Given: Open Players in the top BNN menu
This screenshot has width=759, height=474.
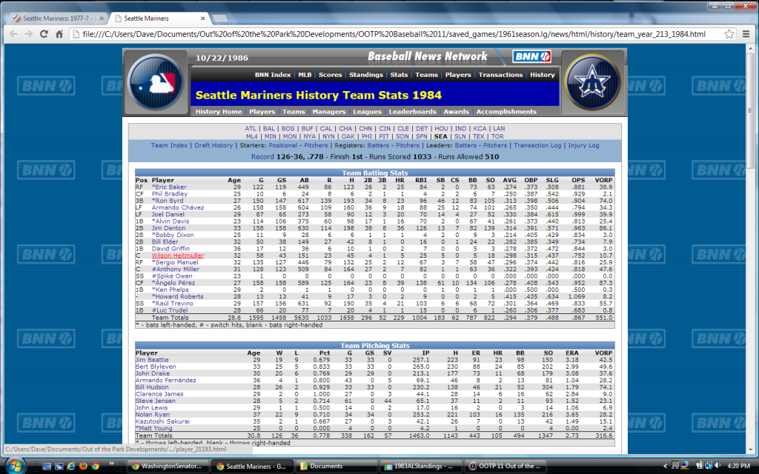Looking at the screenshot, I should [458, 75].
